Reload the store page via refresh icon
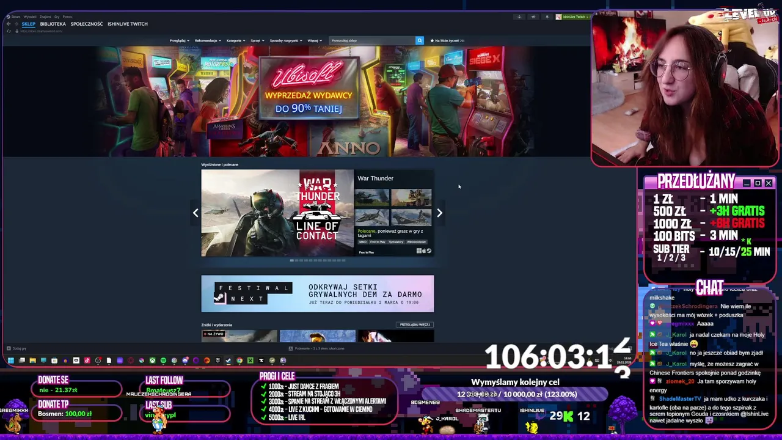This screenshot has width=782, height=440. click(9, 31)
